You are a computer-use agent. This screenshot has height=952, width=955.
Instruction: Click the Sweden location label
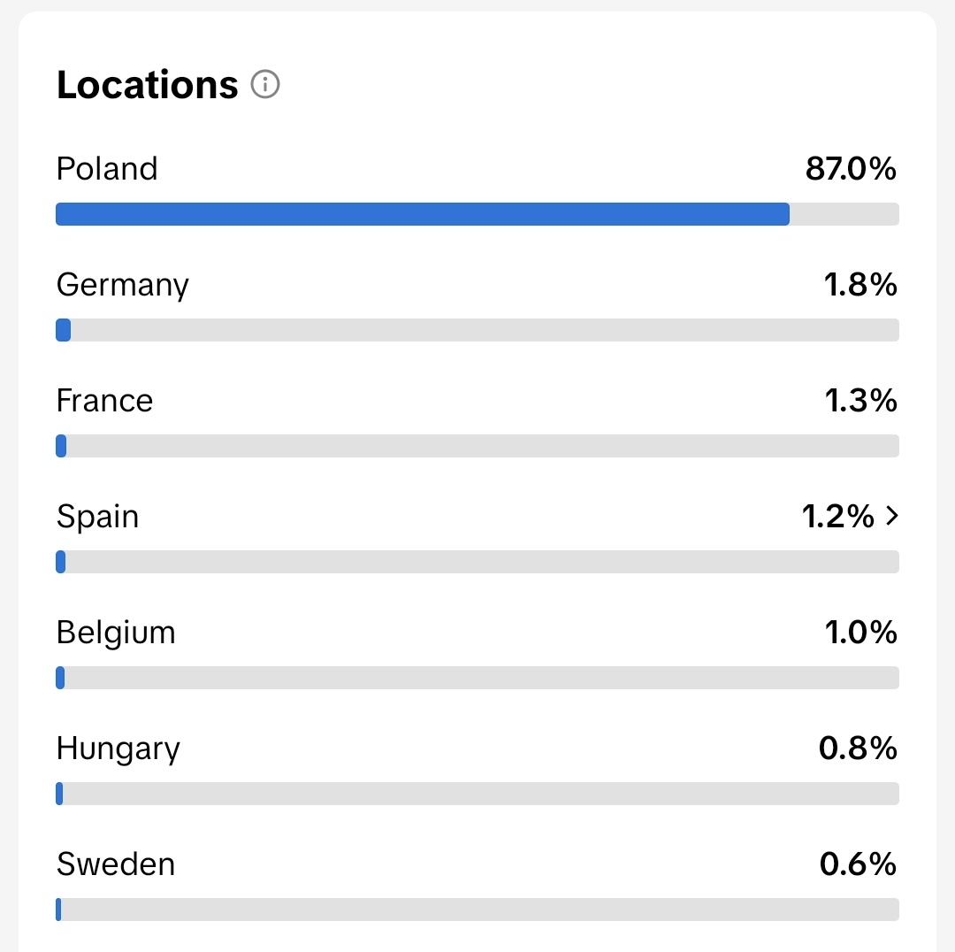116,864
